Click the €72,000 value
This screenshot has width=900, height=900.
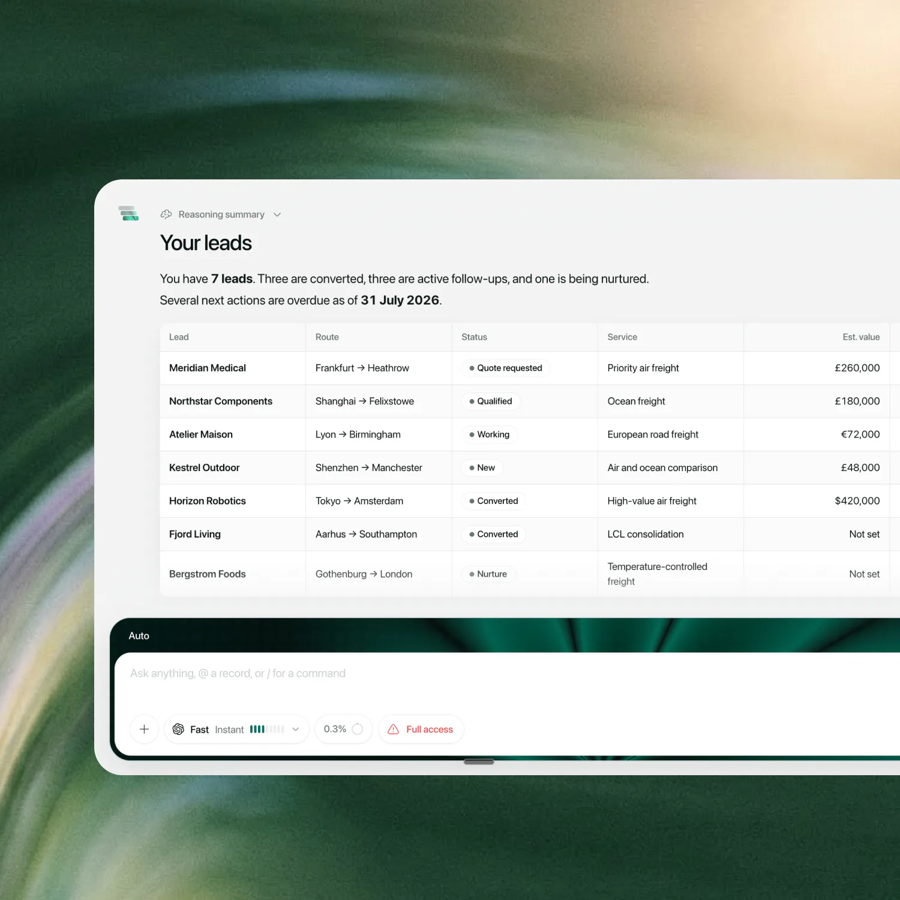(x=860, y=434)
